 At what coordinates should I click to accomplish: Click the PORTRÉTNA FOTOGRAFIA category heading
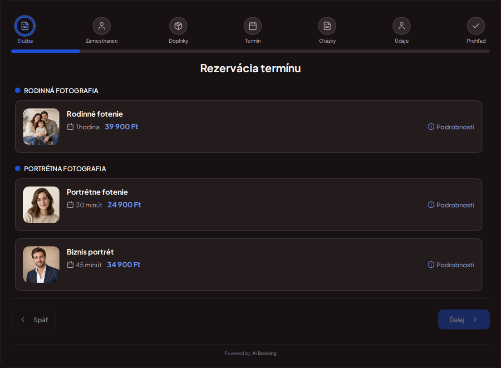(65, 169)
